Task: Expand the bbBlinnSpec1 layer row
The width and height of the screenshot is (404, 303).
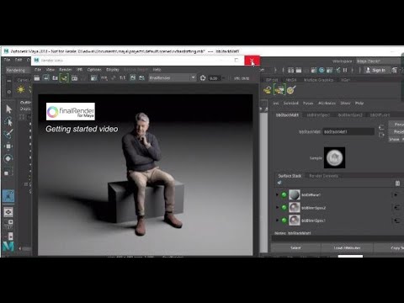Action: click(x=277, y=221)
